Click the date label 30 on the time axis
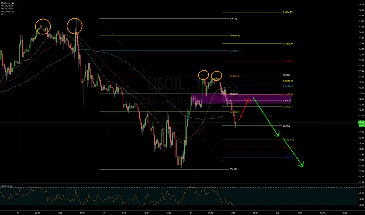The image size is (365, 215). [x=104, y=213]
